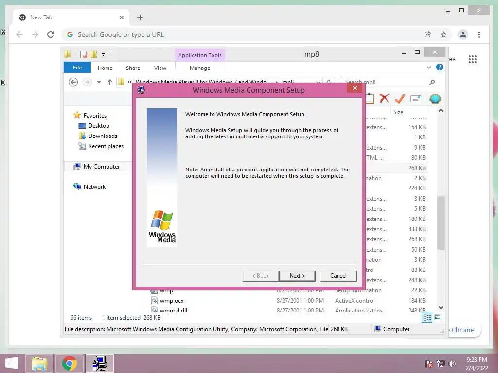Open the View ribbon tab
Screen dimensions: 498x373
click(160, 68)
